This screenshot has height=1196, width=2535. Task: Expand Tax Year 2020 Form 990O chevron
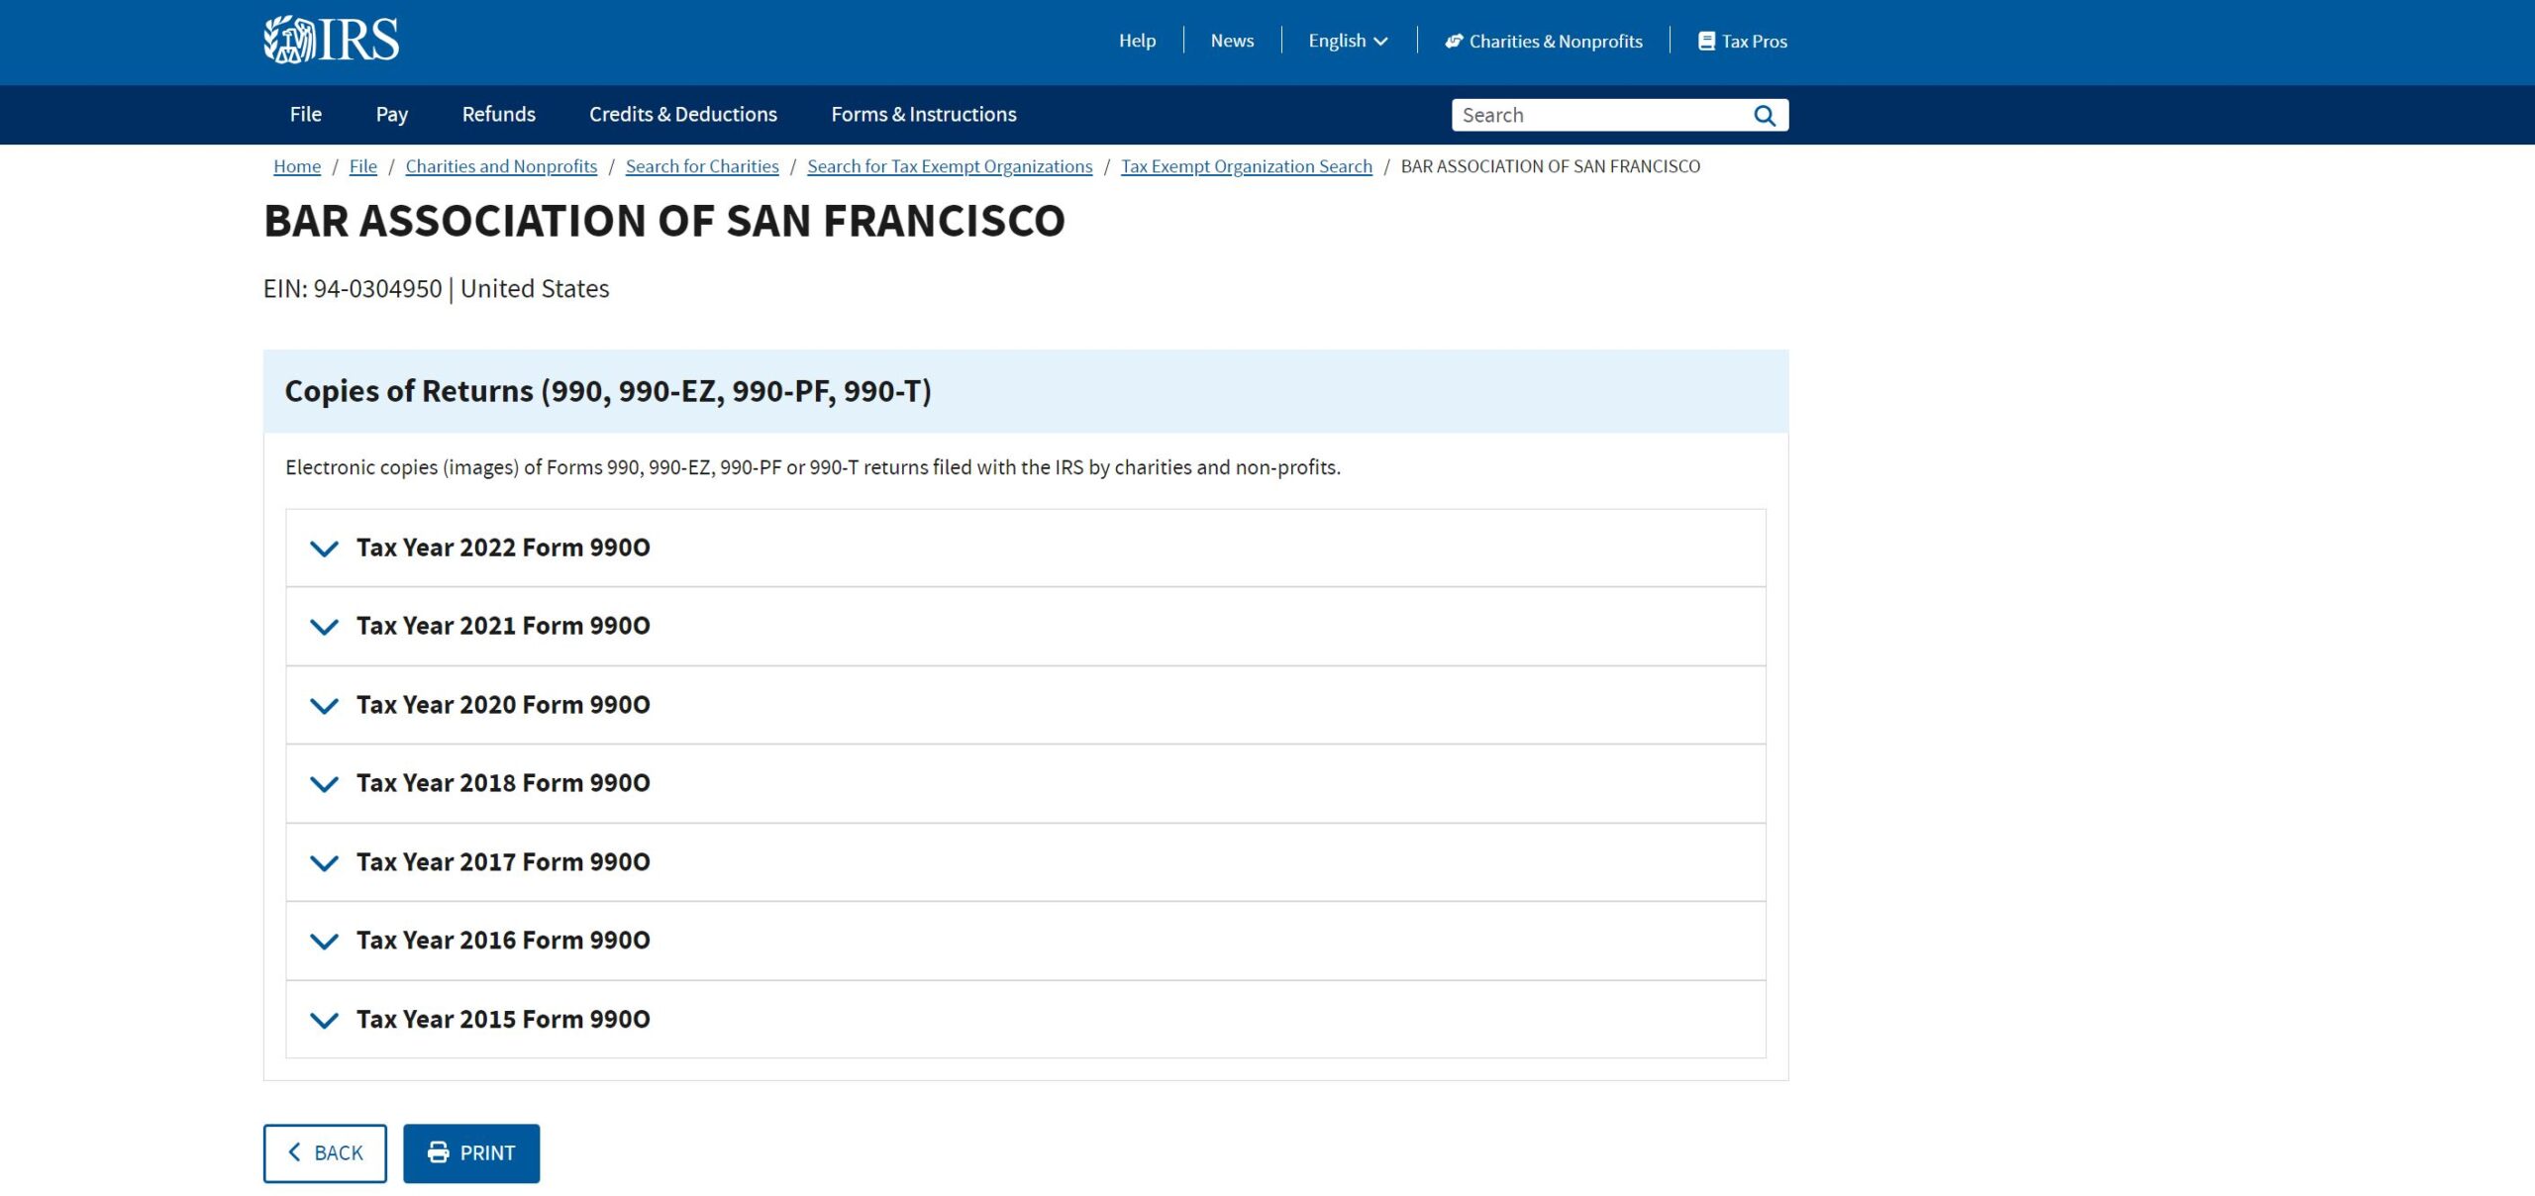324,706
